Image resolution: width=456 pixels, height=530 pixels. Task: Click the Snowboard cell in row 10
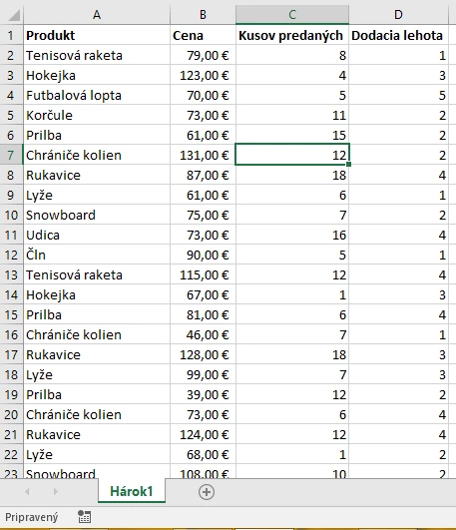click(x=97, y=215)
